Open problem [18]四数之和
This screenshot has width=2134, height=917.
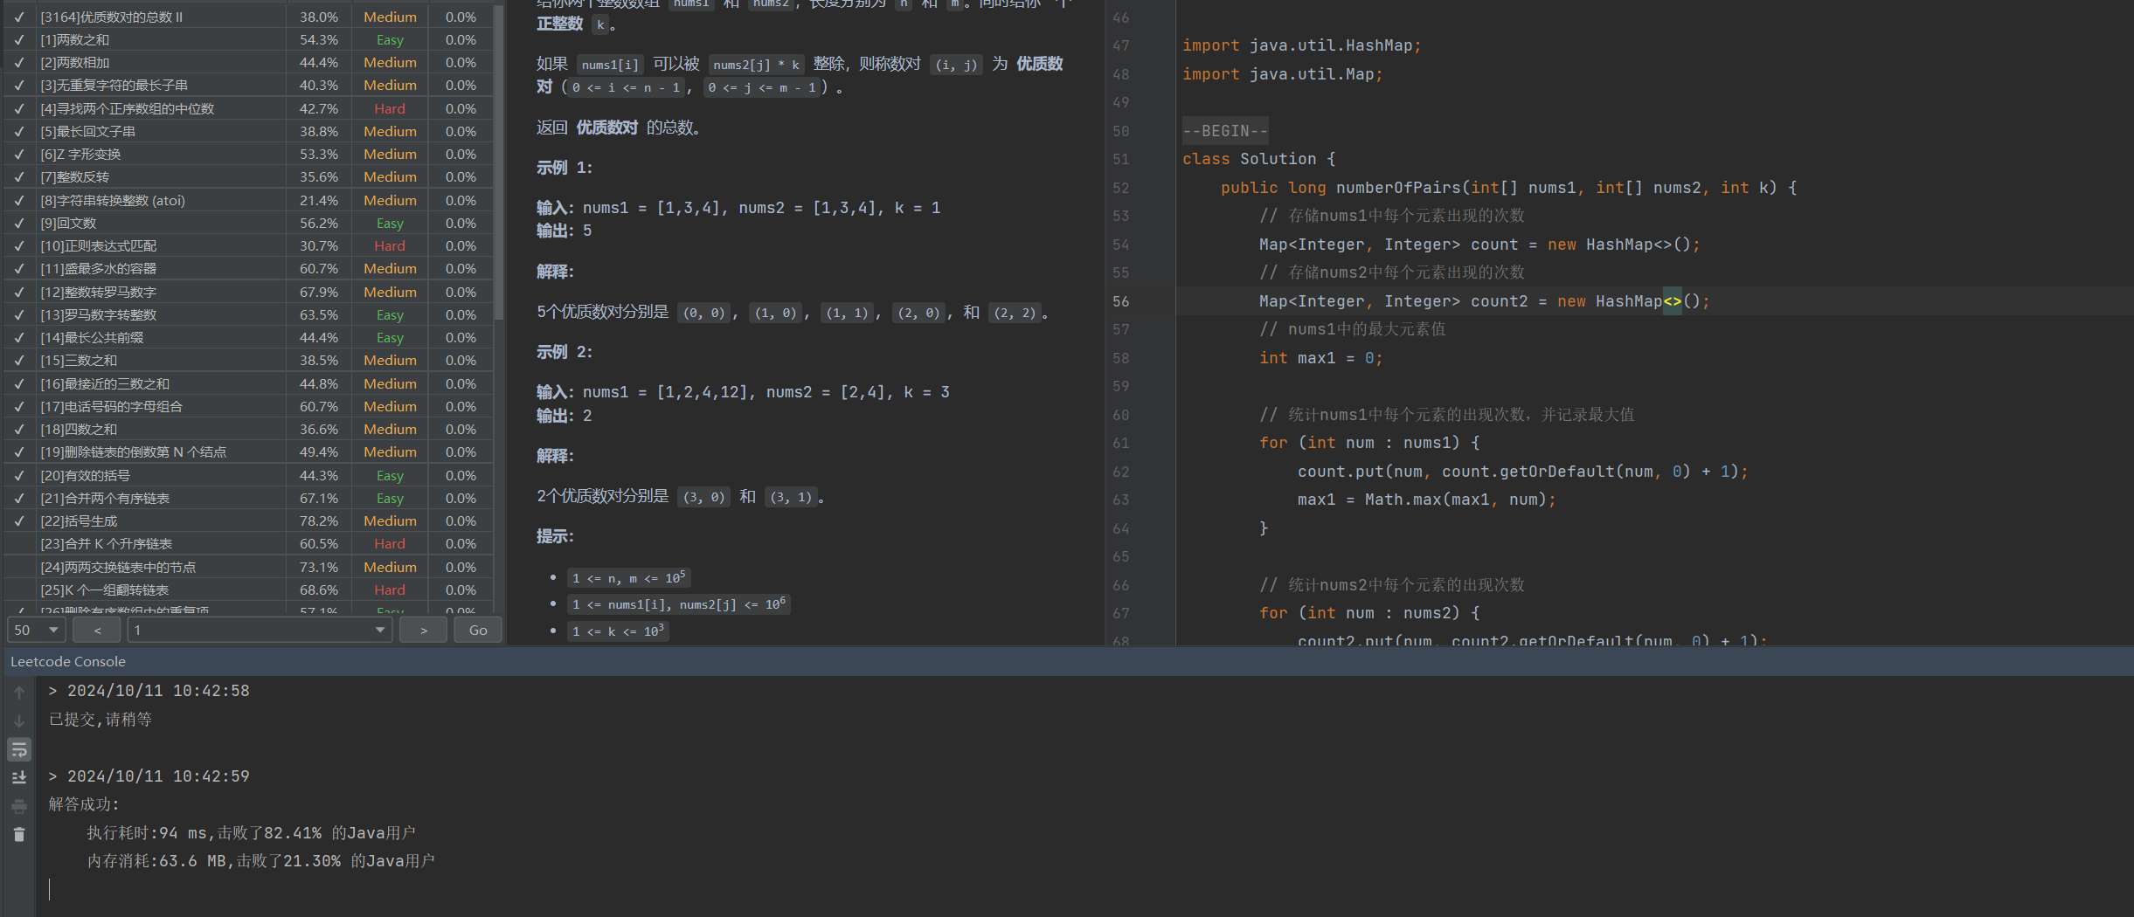(x=78, y=429)
